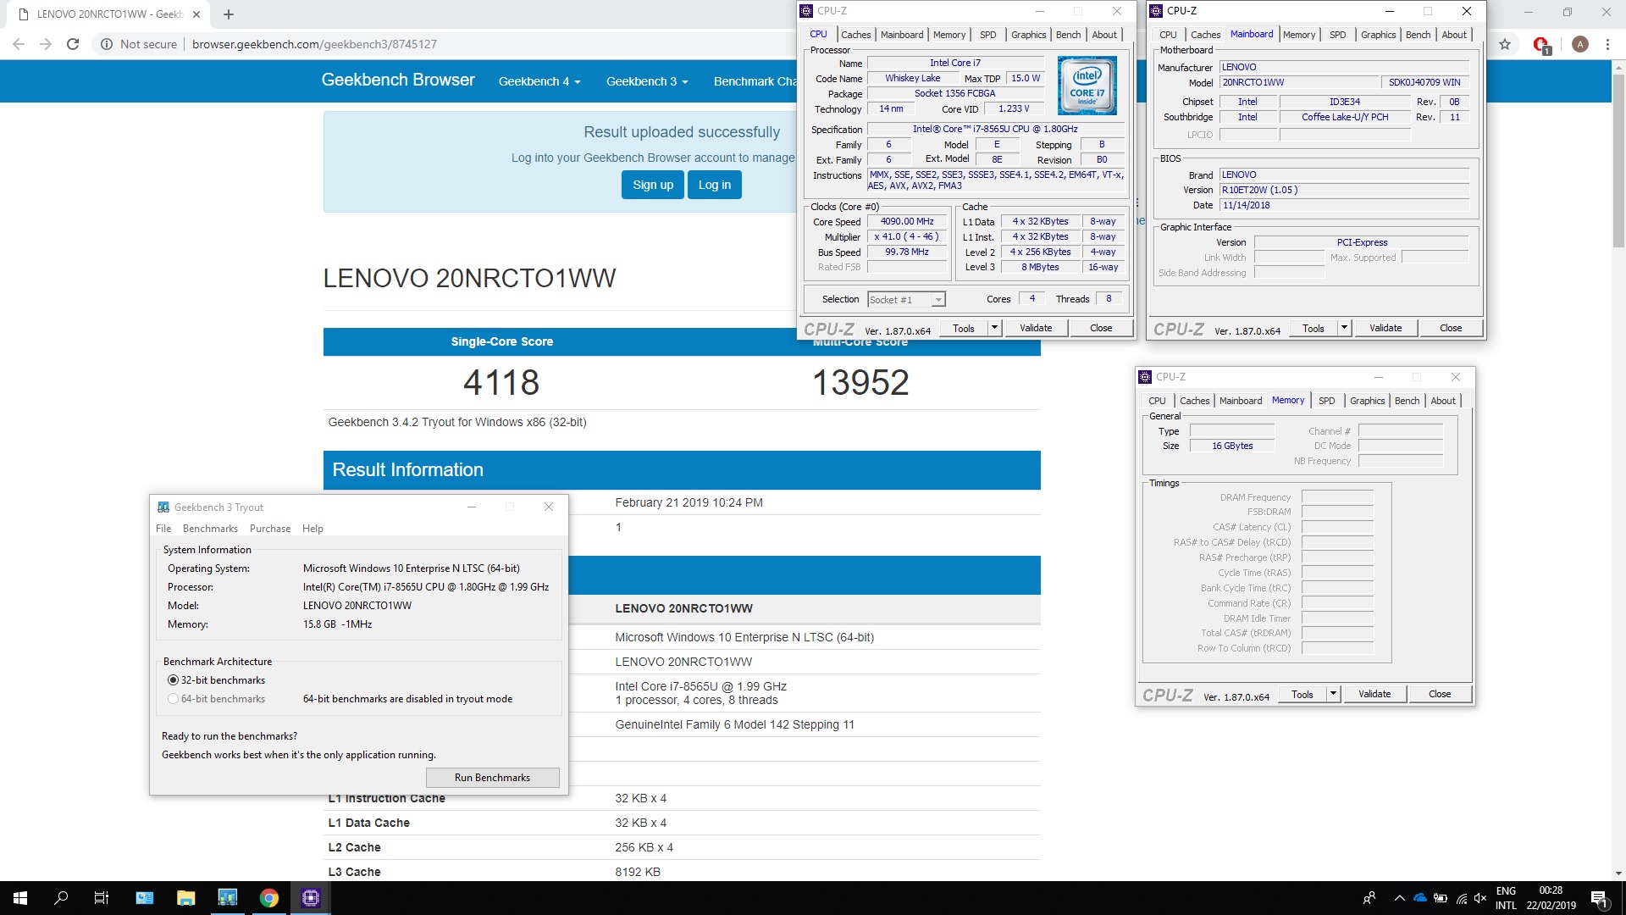Click Tools button in Memory window
This screenshot has height=915, width=1626.
pos(1302,694)
